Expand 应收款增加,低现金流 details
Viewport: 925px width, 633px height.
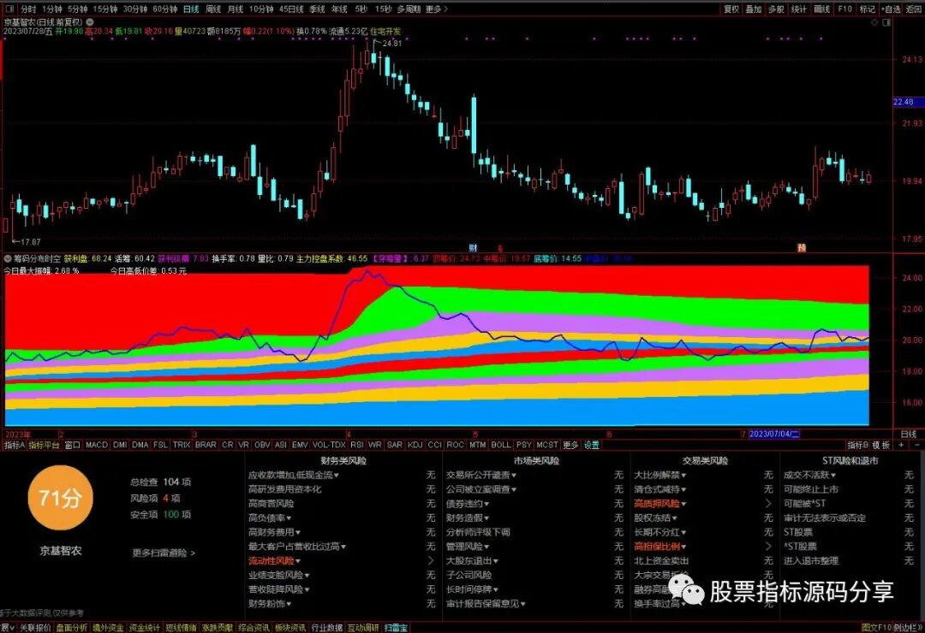pos(293,475)
